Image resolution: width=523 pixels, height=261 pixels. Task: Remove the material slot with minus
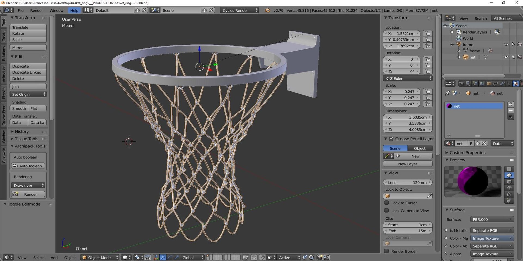click(511, 111)
